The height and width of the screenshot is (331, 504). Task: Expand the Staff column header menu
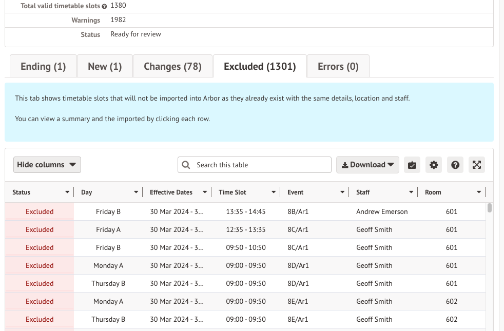coord(411,192)
